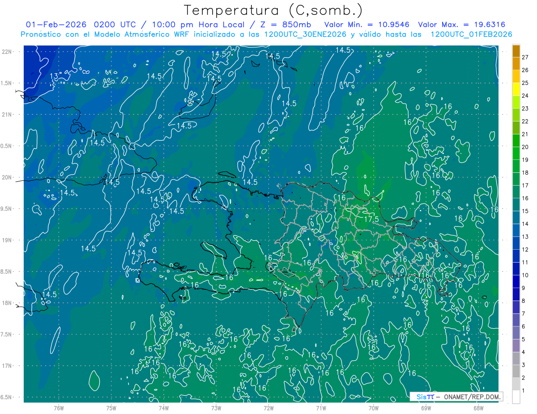Click the color legend value "12"
Screen dimensions: 537x414
[525, 250]
